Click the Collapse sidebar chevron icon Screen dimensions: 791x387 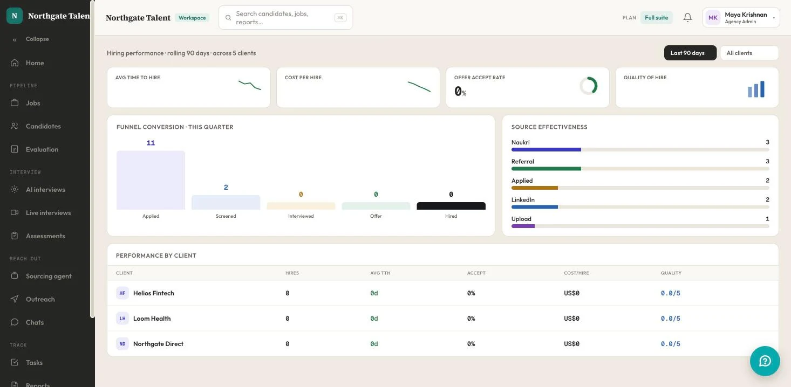pyautogui.click(x=15, y=39)
